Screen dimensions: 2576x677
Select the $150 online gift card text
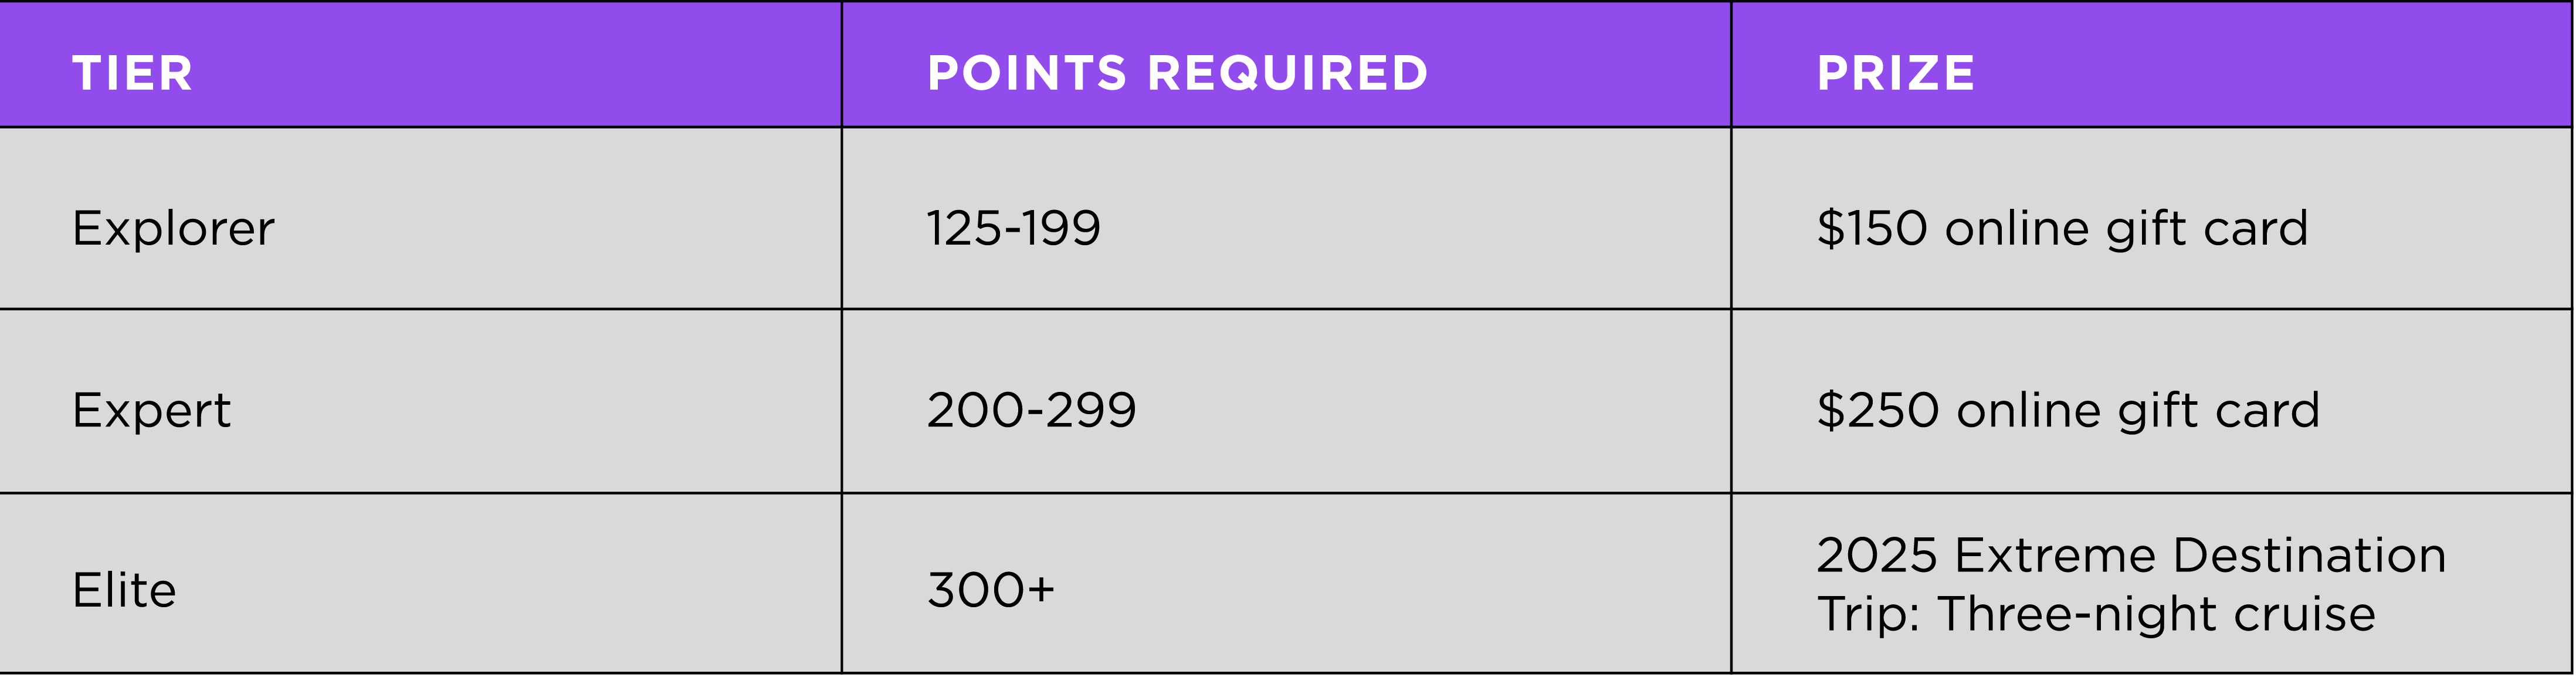(2062, 228)
